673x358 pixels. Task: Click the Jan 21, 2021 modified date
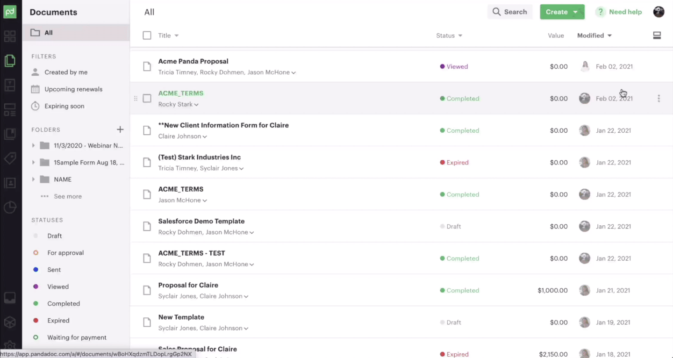614,290
